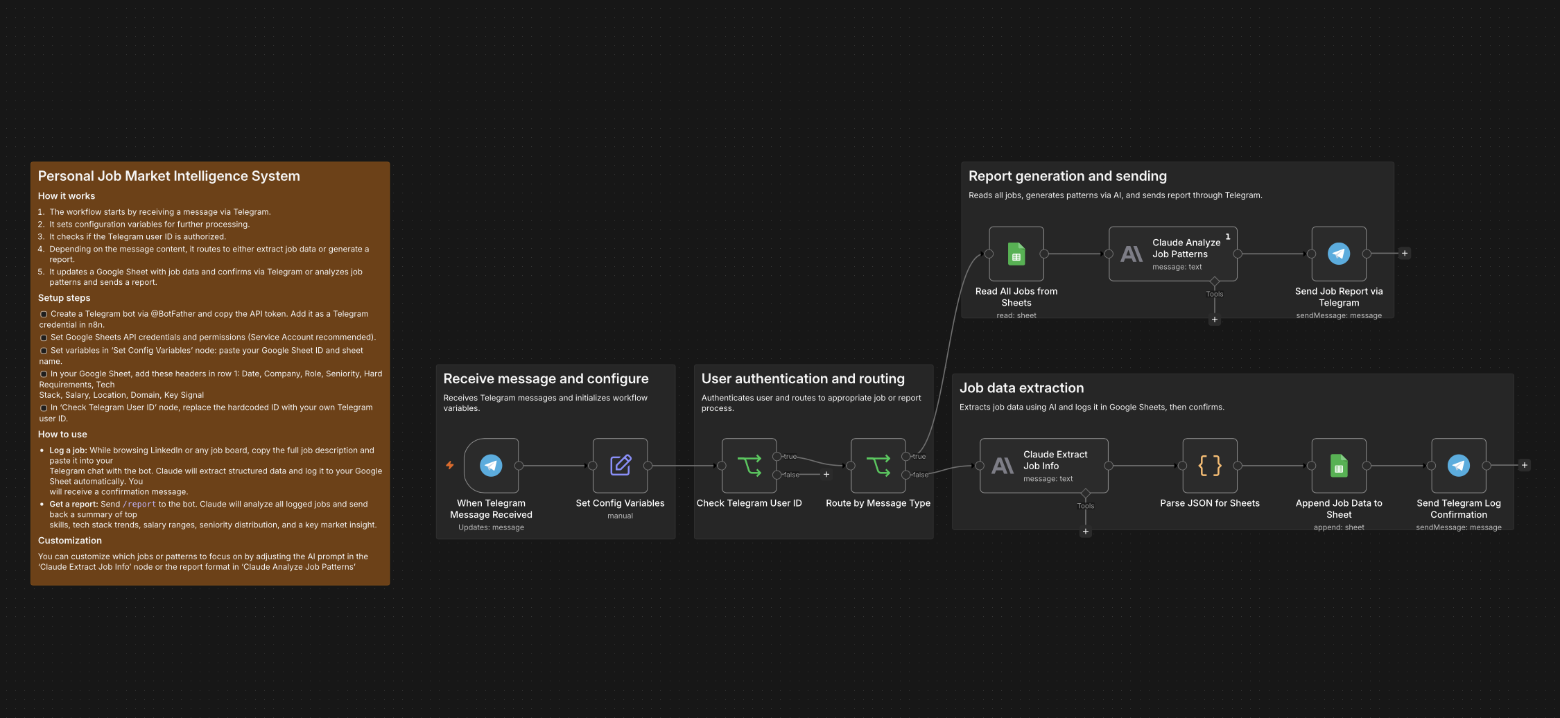This screenshot has height=718, width=1560.
Task: Click the 'Setup steps' heading
Action: point(64,298)
